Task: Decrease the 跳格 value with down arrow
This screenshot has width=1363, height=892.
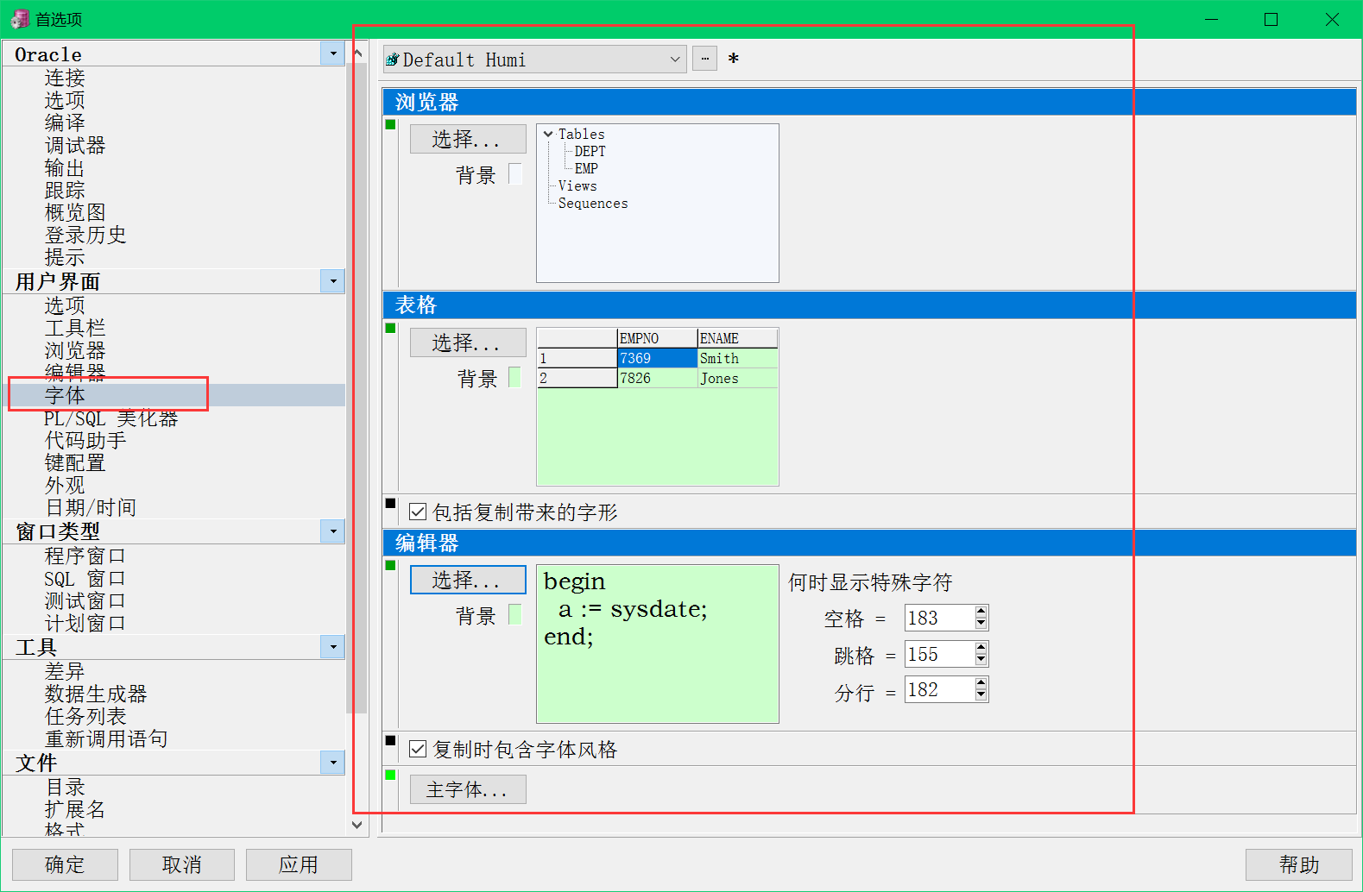Action: click(x=981, y=660)
